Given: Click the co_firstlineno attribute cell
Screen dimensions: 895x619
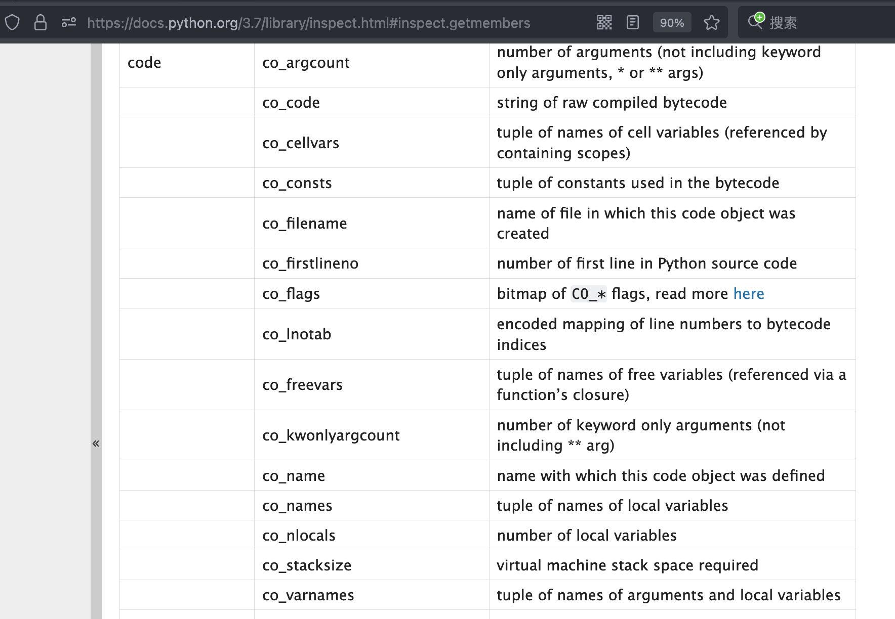Looking at the screenshot, I should (x=372, y=263).
